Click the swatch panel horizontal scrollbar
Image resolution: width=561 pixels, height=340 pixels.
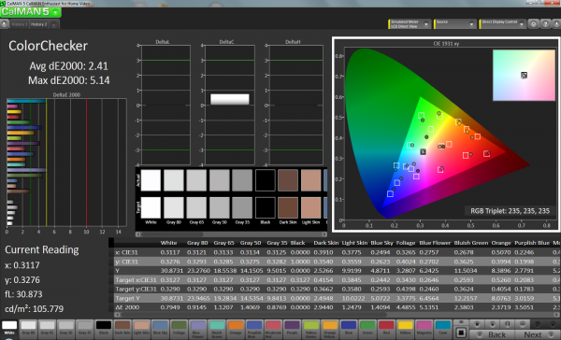[x=231, y=234]
